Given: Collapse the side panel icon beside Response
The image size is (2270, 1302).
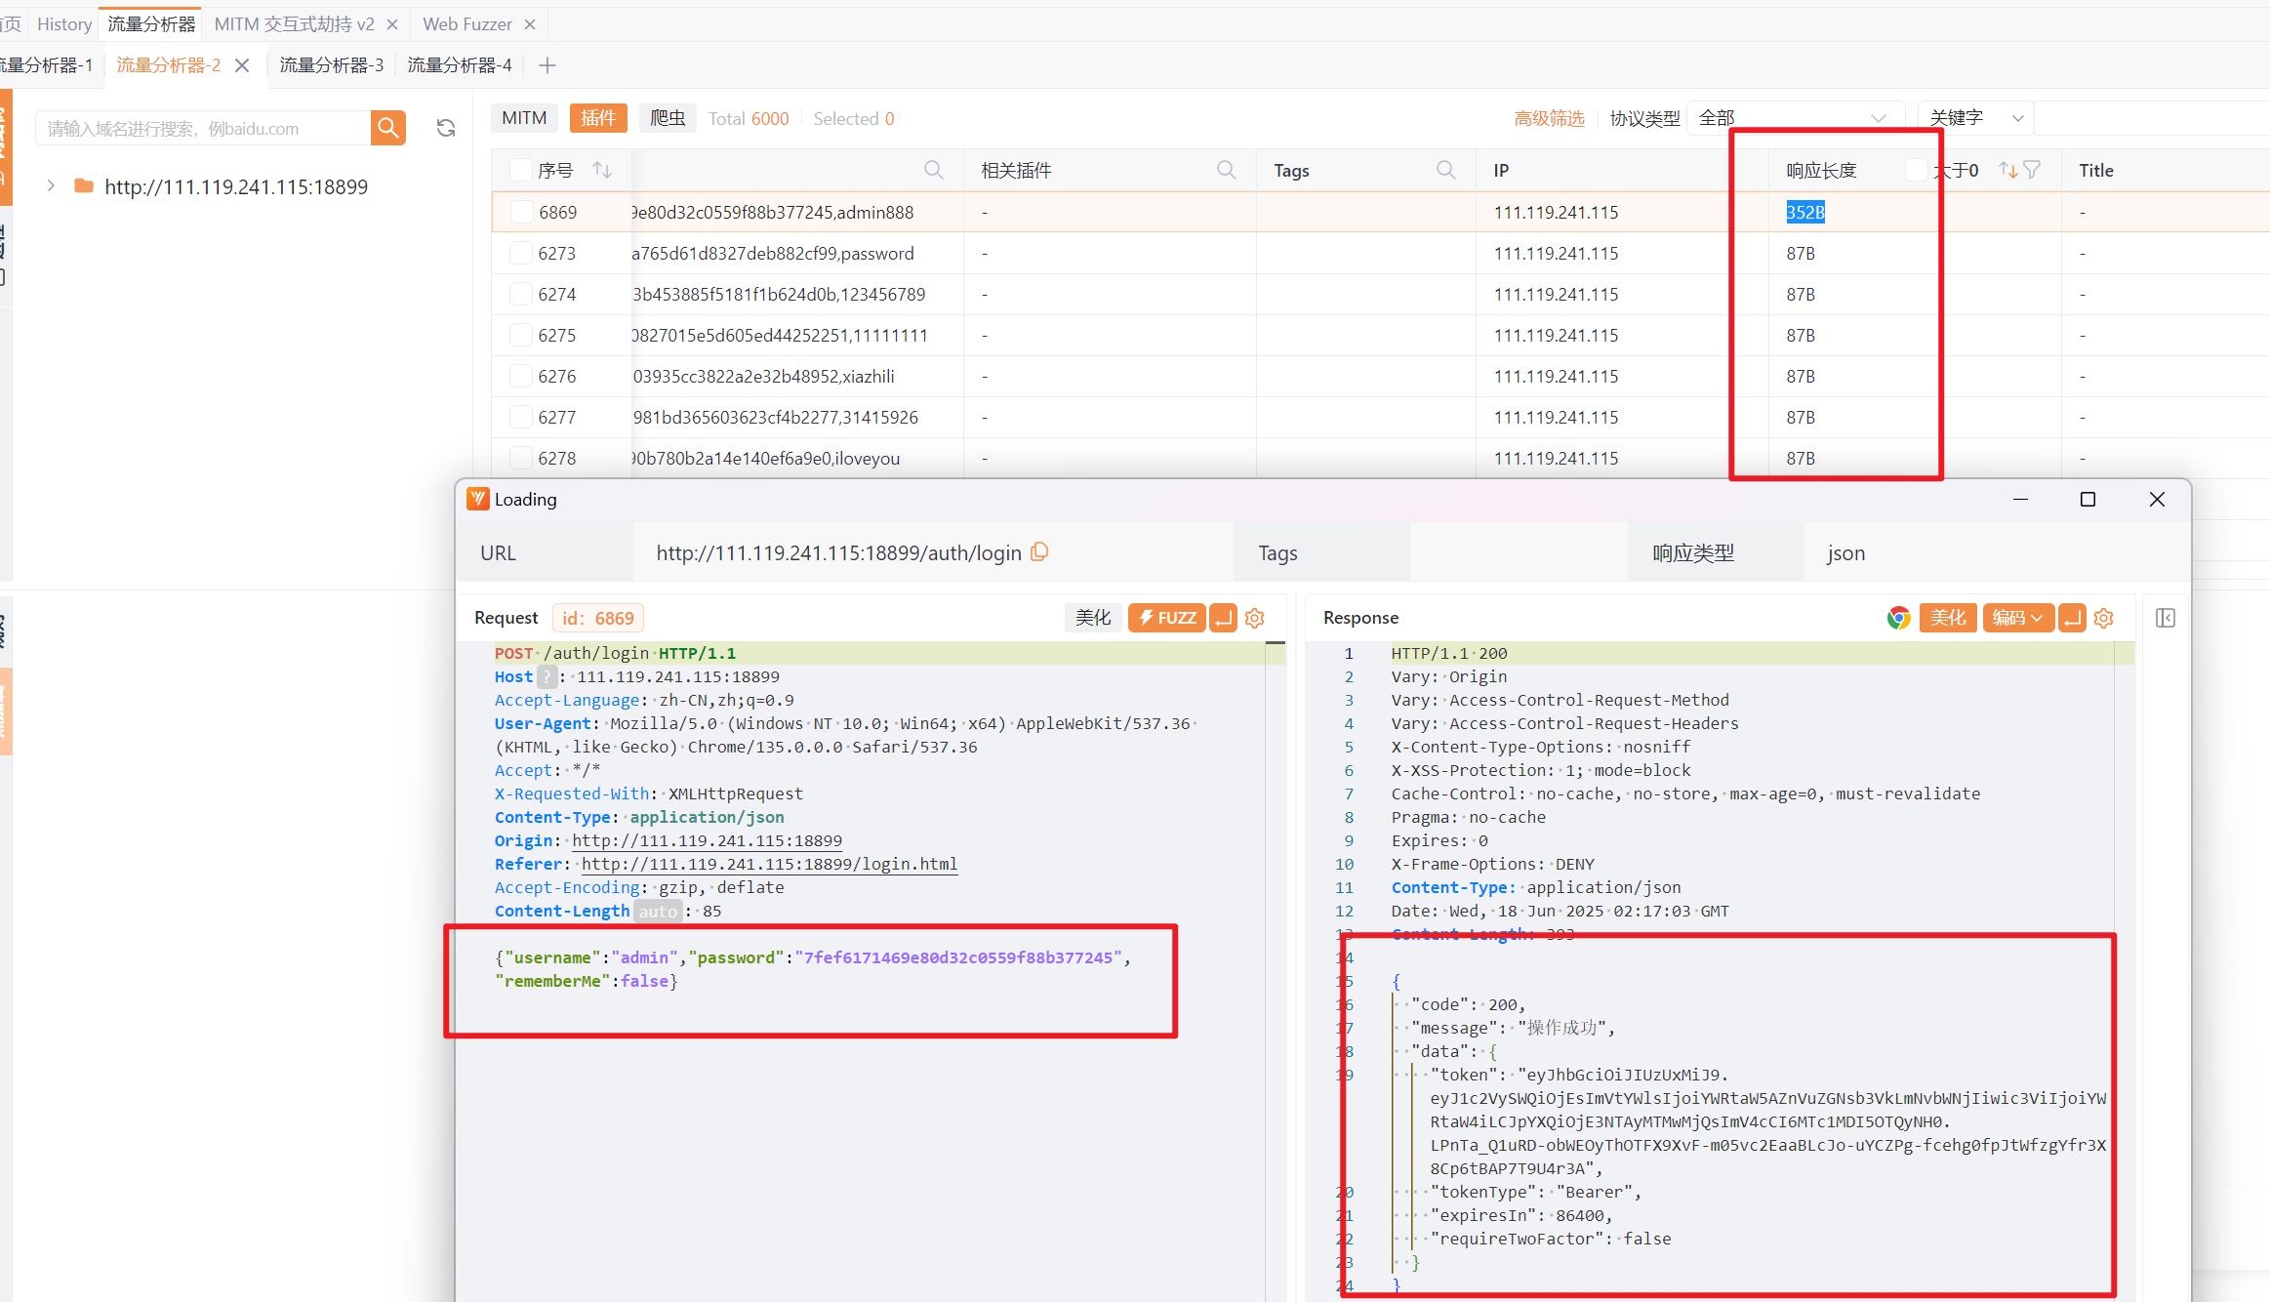Looking at the screenshot, I should coord(2165,618).
